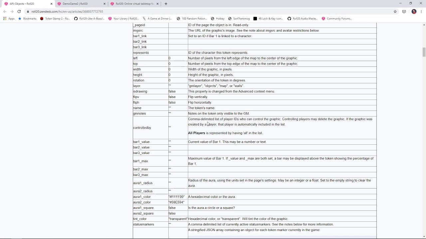Click "Flip vertically." description
426x239 pixels.
point(198,97)
